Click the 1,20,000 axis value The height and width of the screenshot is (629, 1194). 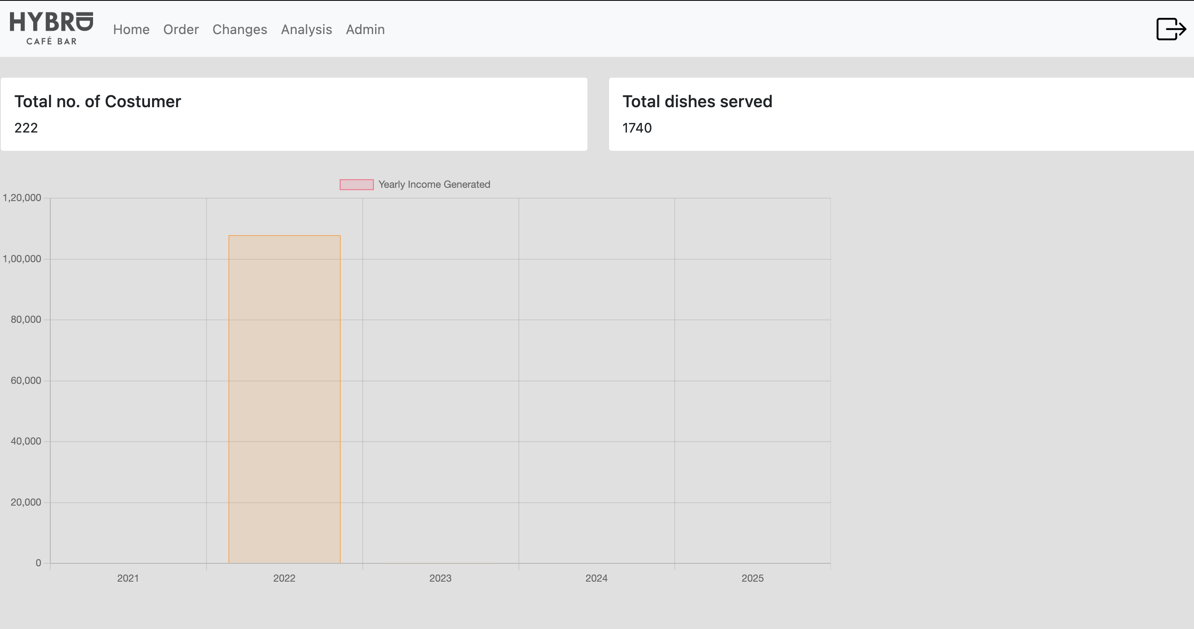click(x=22, y=197)
